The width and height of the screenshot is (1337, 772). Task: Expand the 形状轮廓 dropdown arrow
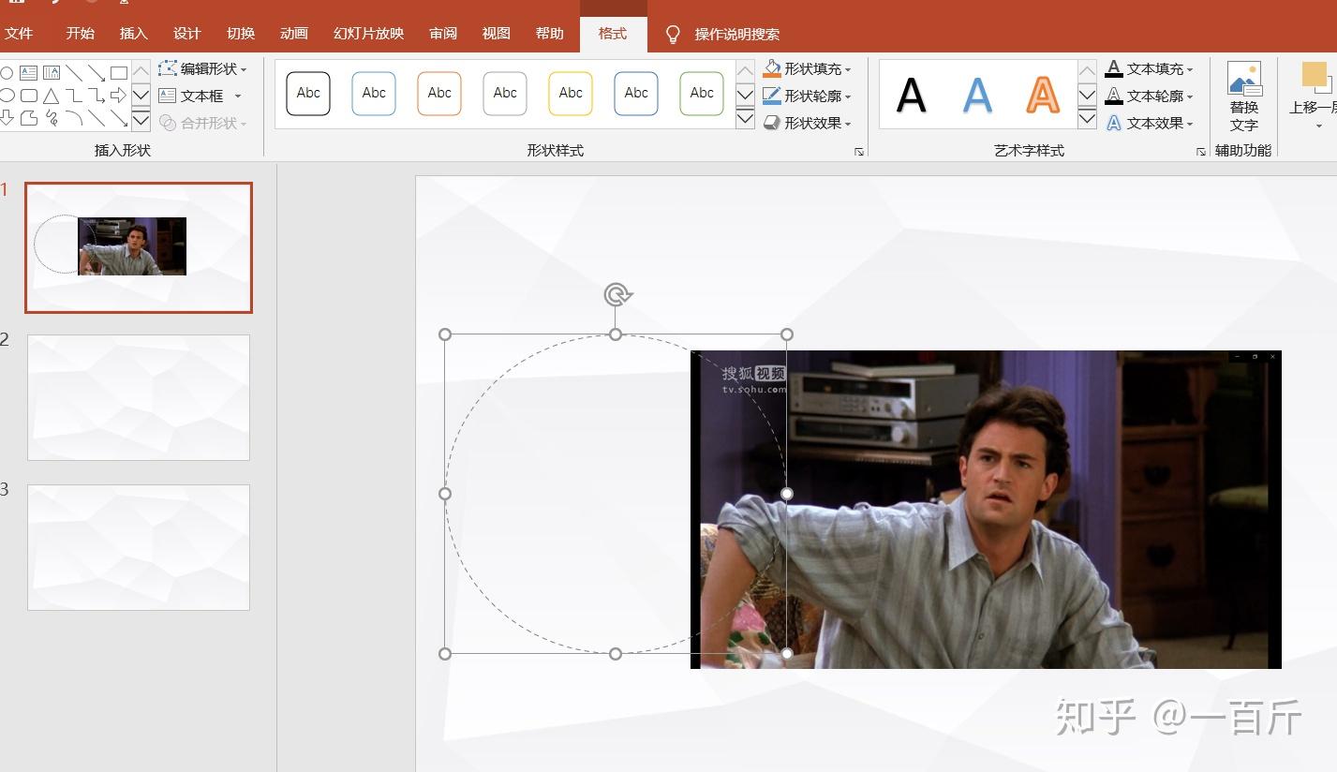pos(848,96)
